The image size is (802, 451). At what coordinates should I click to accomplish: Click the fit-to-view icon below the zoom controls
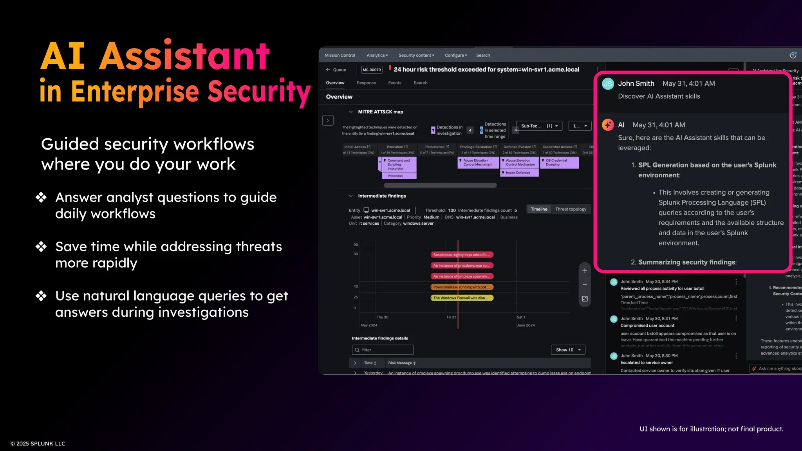click(x=585, y=299)
